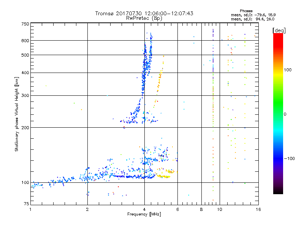Click the x-axis tick label "6"
The image size is (304, 228).
coord(177,209)
